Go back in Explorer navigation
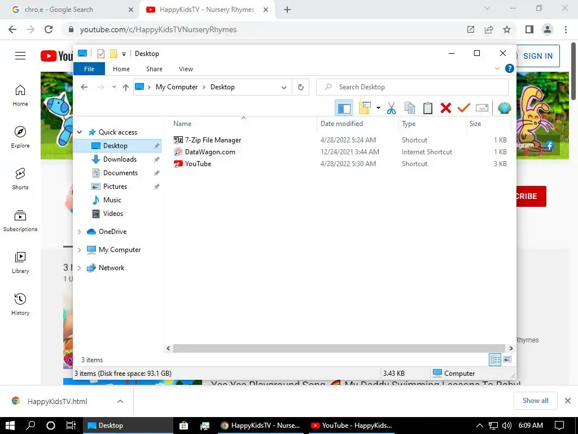 (x=85, y=87)
